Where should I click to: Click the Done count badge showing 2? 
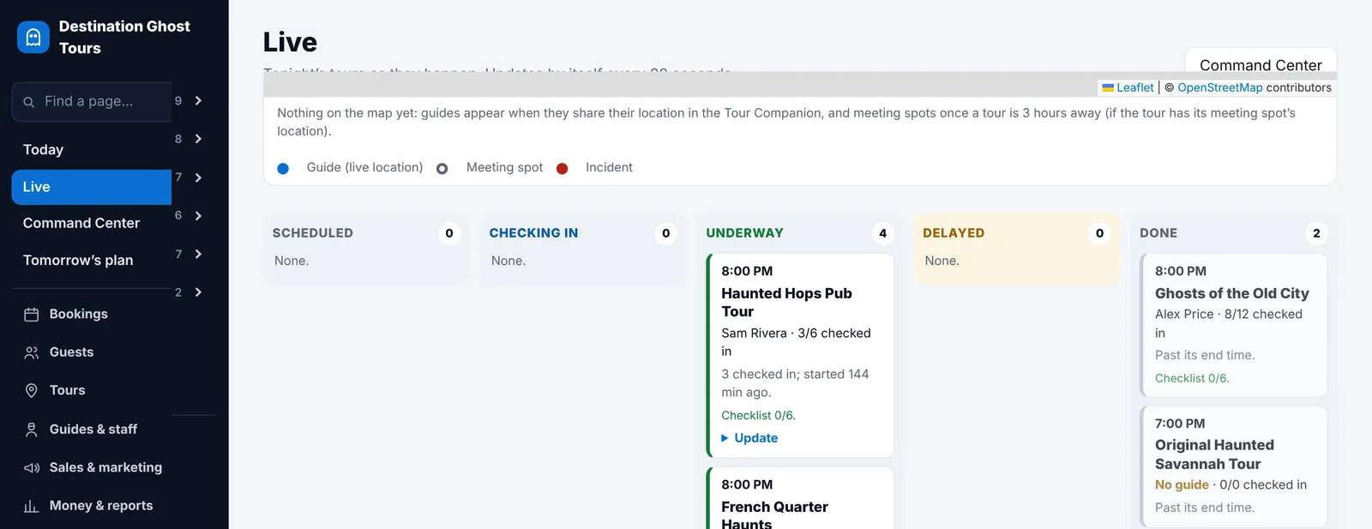point(1316,233)
